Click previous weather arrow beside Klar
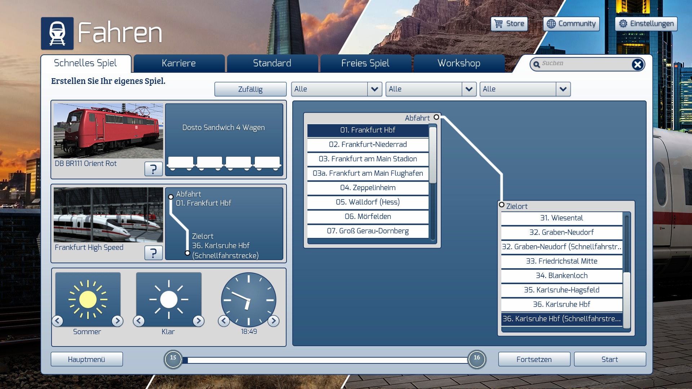The height and width of the screenshot is (389, 692). point(139,321)
